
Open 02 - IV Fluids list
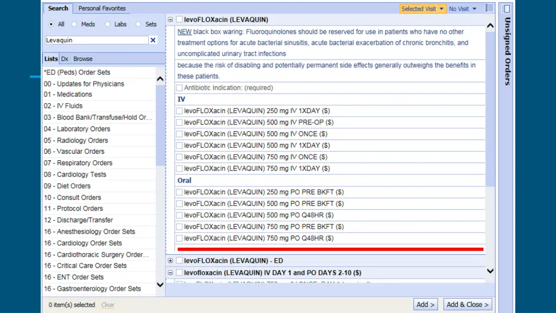pyautogui.click(x=63, y=106)
